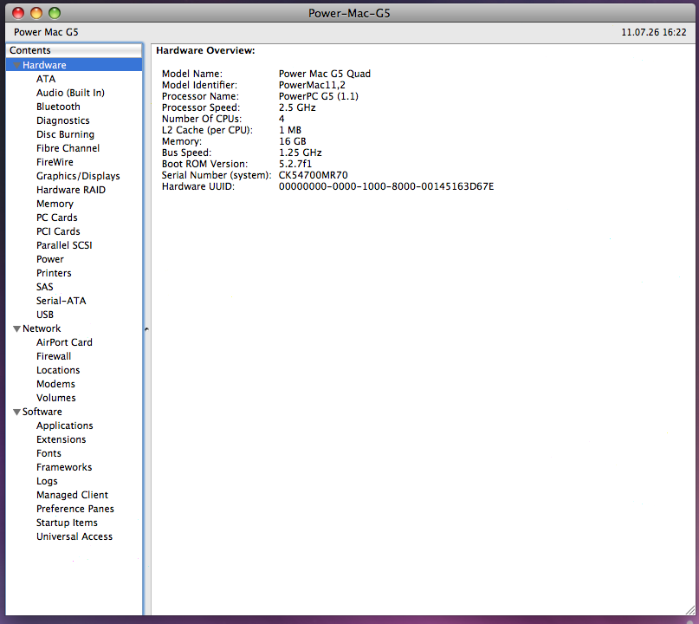
Task: Select the Hardware category row
Action: point(74,65)
